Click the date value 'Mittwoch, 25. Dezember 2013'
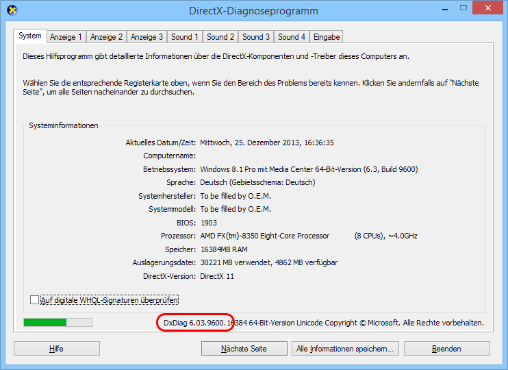This screenshot has width=508, height=370. 250,143
